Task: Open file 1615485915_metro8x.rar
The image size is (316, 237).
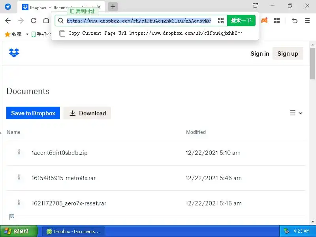Action: [64, 178]
